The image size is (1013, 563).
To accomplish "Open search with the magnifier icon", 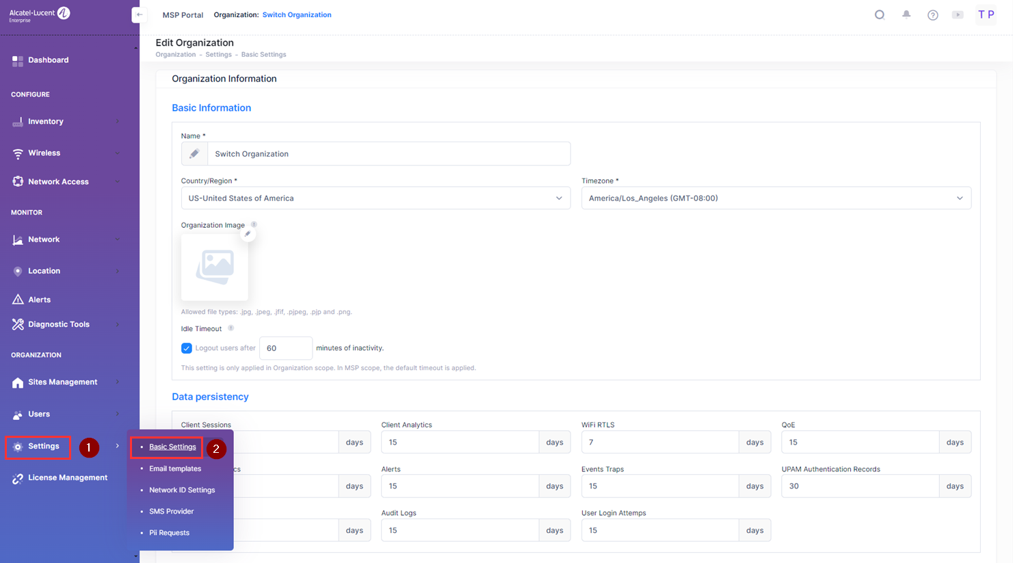I will [x=880, y=14].
